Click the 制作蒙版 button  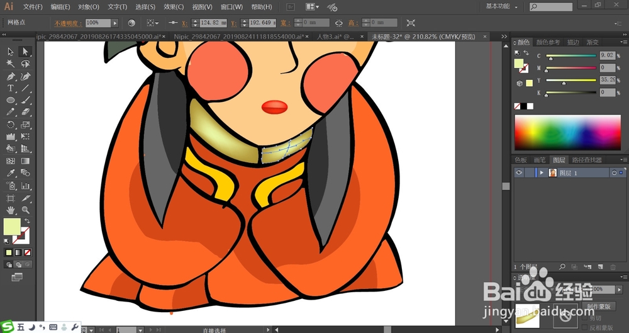click(x=599, y=306)
